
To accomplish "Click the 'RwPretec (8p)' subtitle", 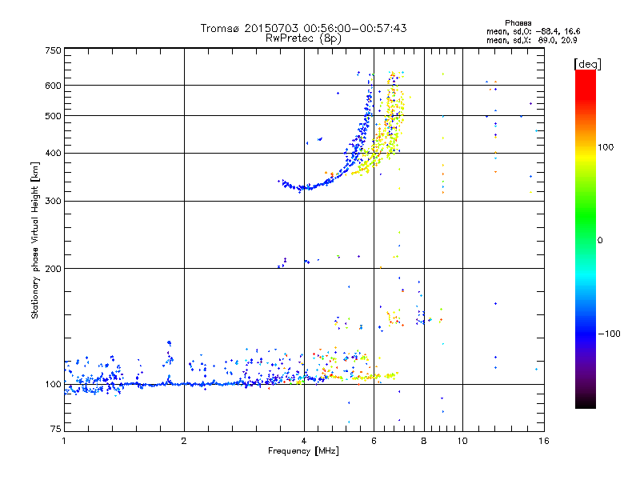I will point(303,38).
